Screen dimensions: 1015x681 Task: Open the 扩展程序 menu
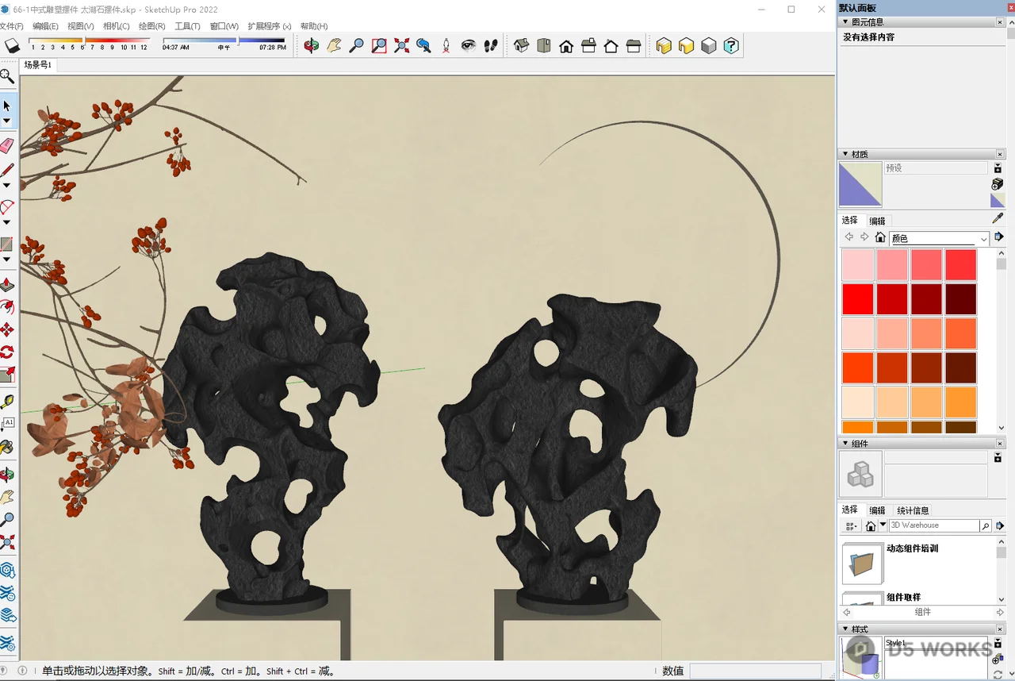(x=269, y=26)
